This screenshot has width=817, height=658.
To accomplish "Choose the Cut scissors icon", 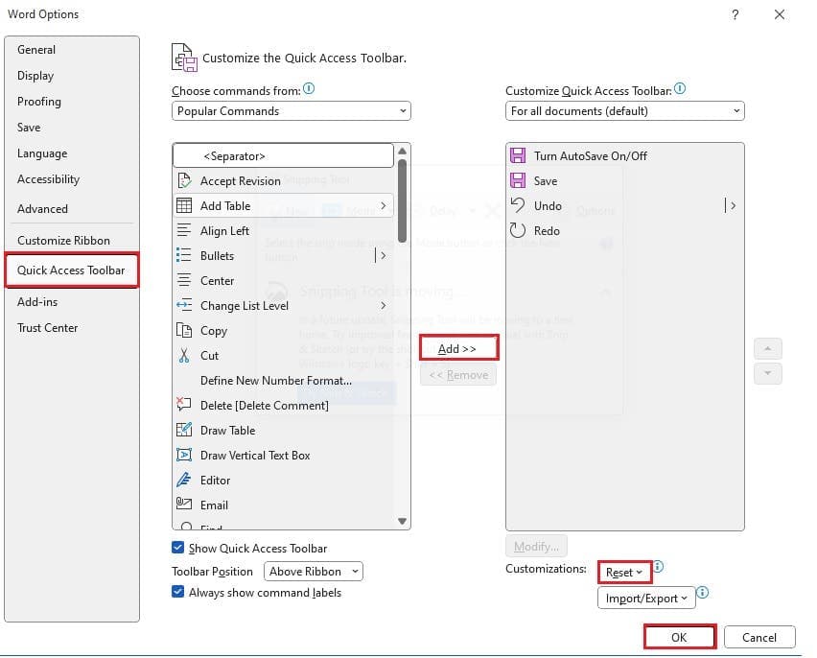I will tap(184, 356).
